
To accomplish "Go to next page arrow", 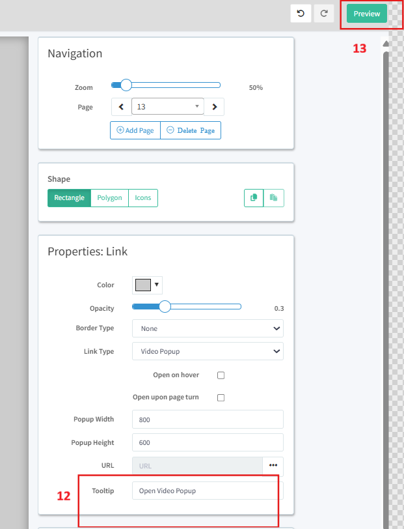I will tap(215, 107).
